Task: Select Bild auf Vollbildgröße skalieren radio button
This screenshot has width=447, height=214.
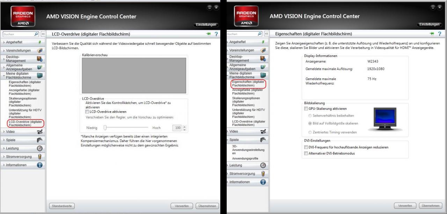Action: (x=310, y=123)
